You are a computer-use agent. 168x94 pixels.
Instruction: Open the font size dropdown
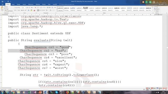tap(25, 8)
